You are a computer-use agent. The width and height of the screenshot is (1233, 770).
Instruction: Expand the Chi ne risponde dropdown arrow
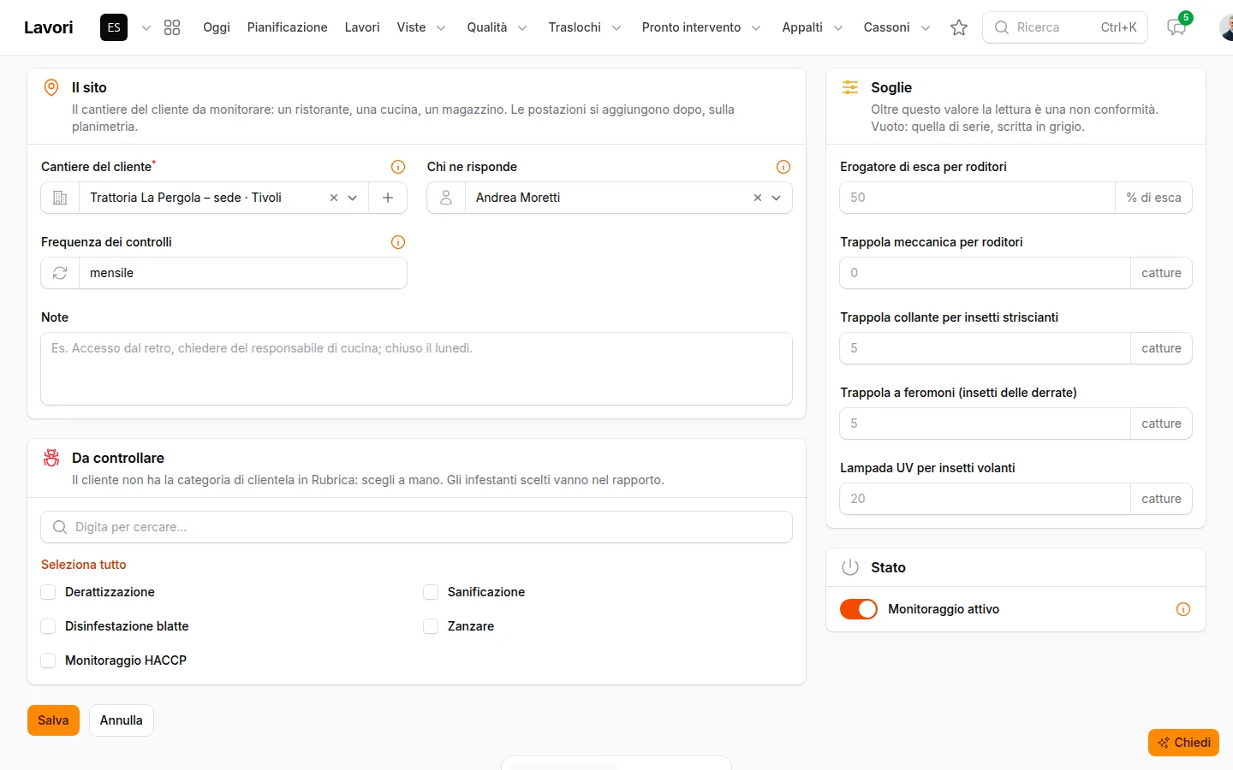point(777,198)
